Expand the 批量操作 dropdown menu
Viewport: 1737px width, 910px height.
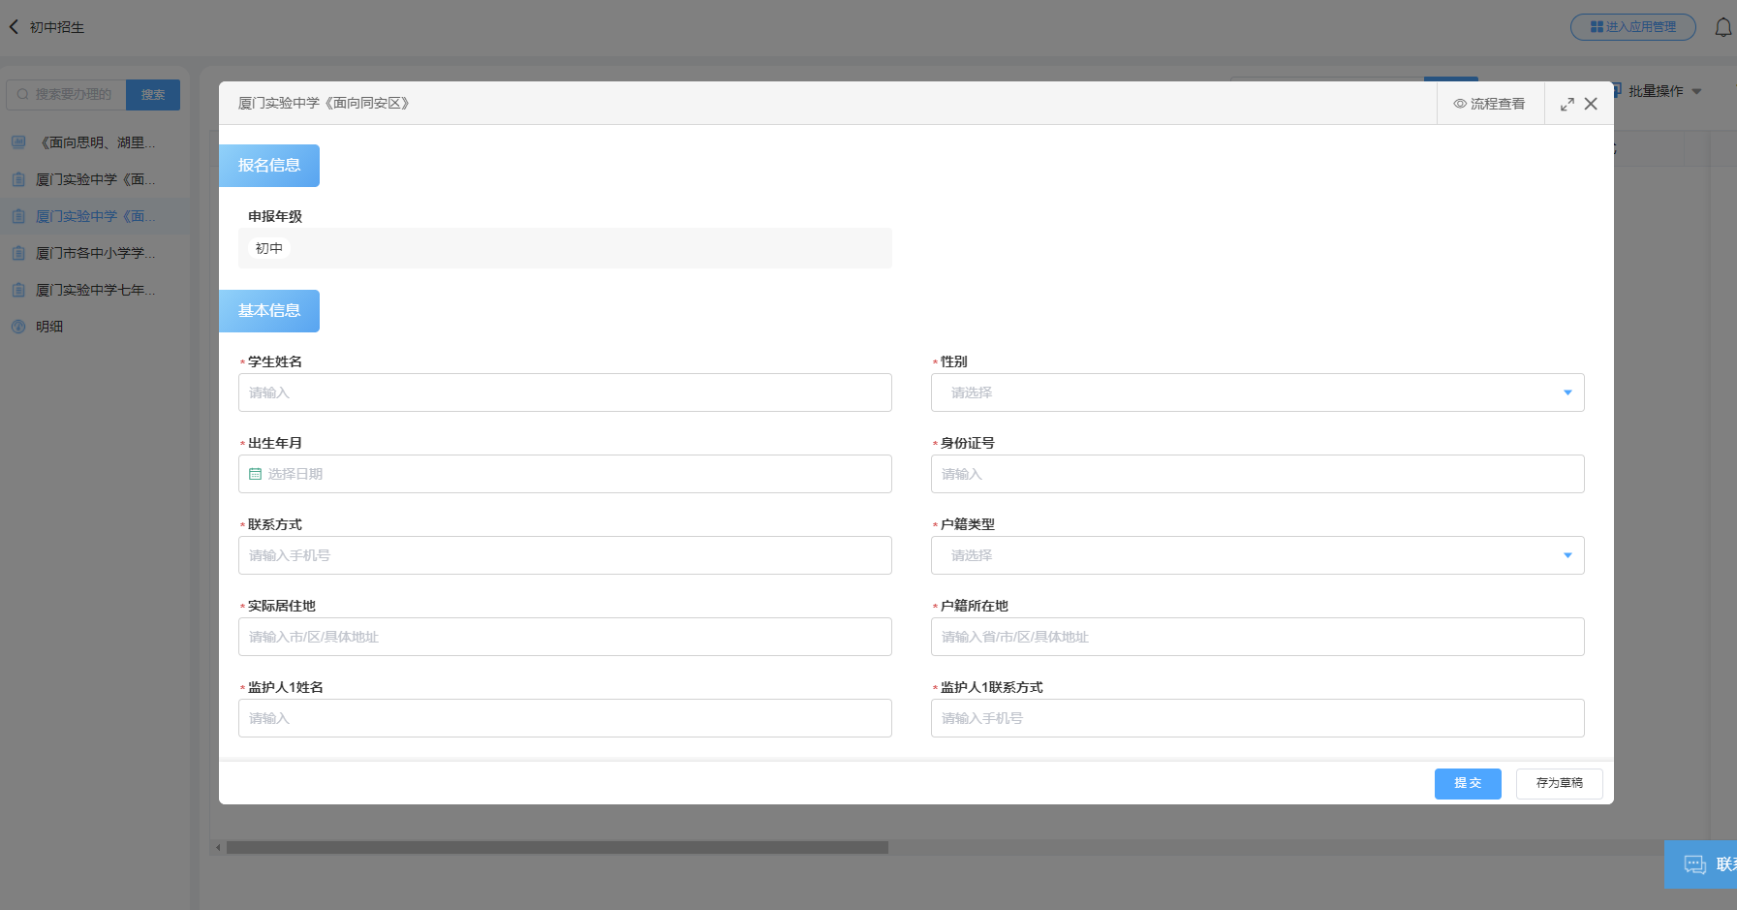pyautogui.click(x=1663, y=91)
